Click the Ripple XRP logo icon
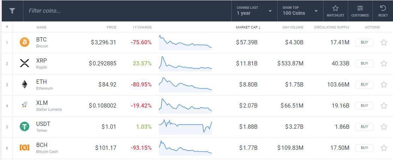This screenshot has height=160, width=393. (24, 64)
